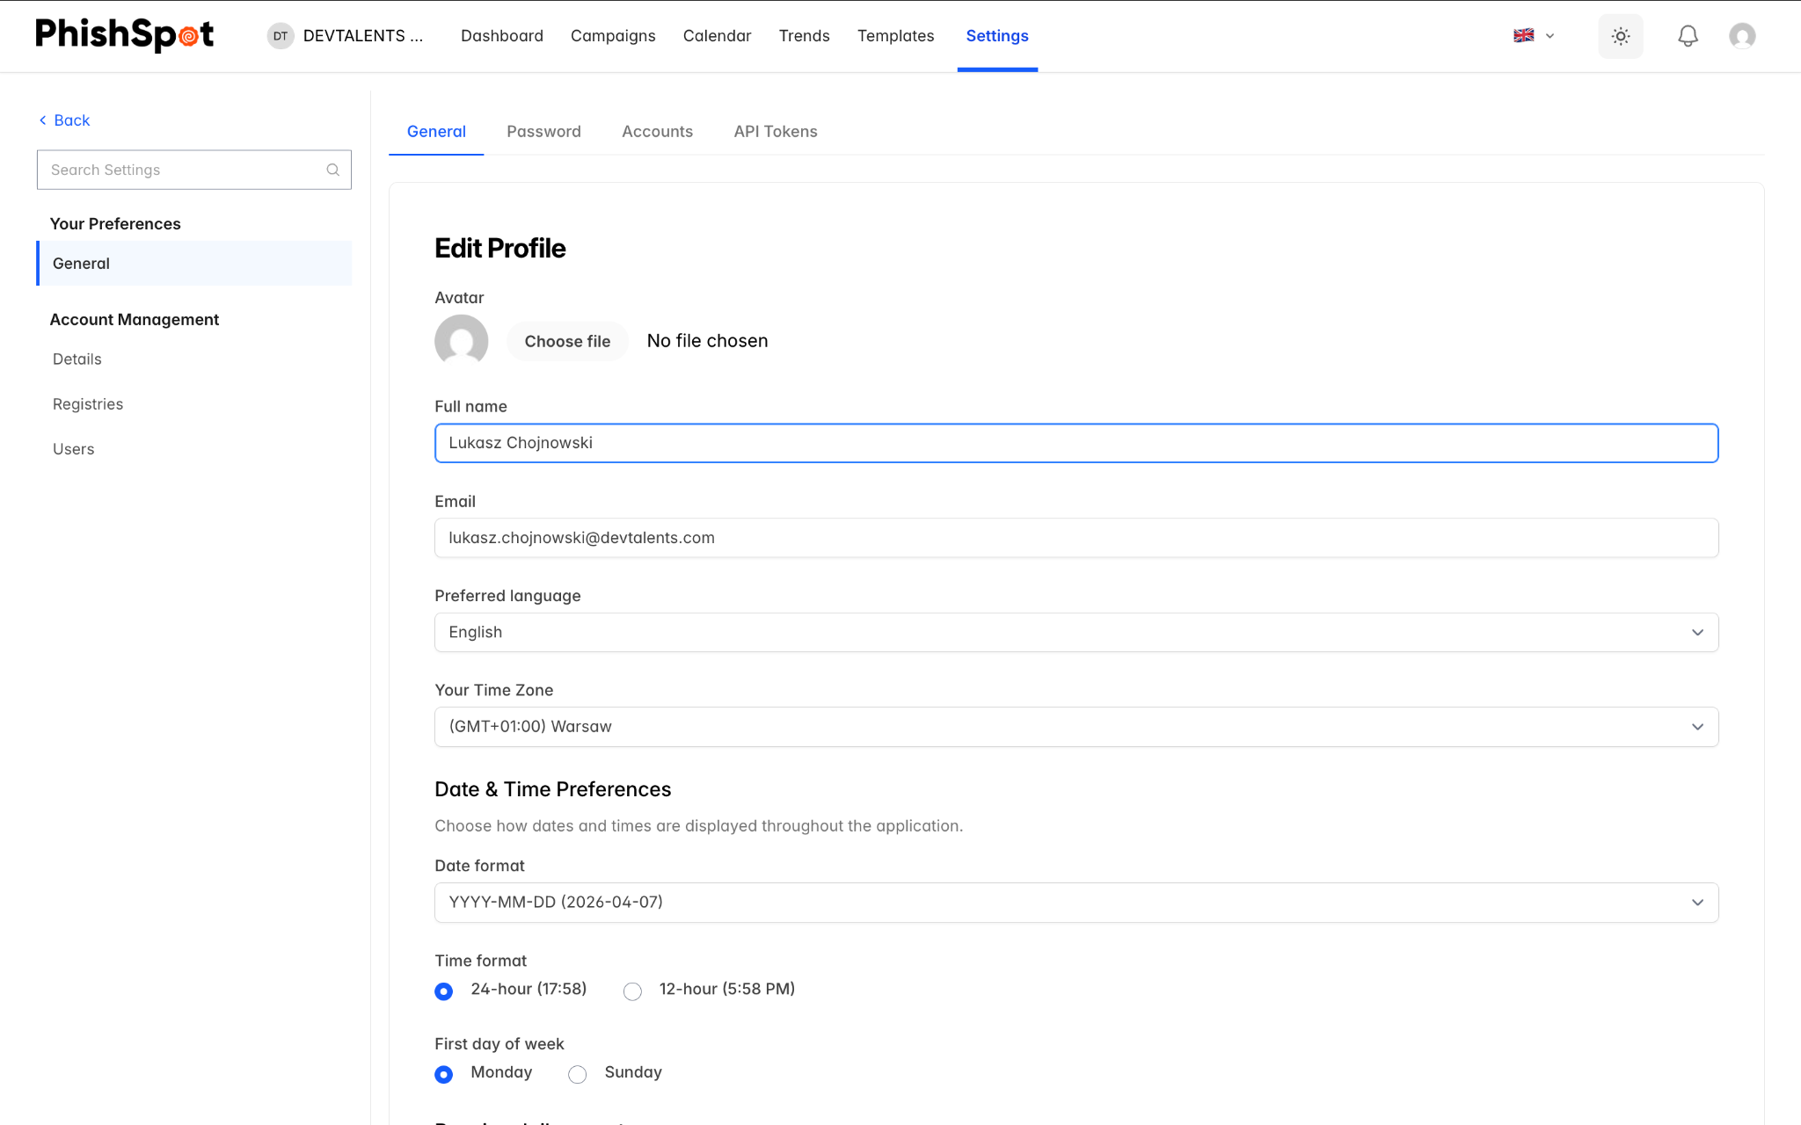The height and width of the screenshot is (1125, 1801).
Task: Set Sunday as first day of week
Action: [578, 1074]
